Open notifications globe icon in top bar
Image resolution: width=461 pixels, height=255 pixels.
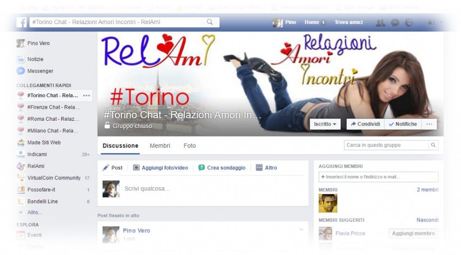(409, 22)
